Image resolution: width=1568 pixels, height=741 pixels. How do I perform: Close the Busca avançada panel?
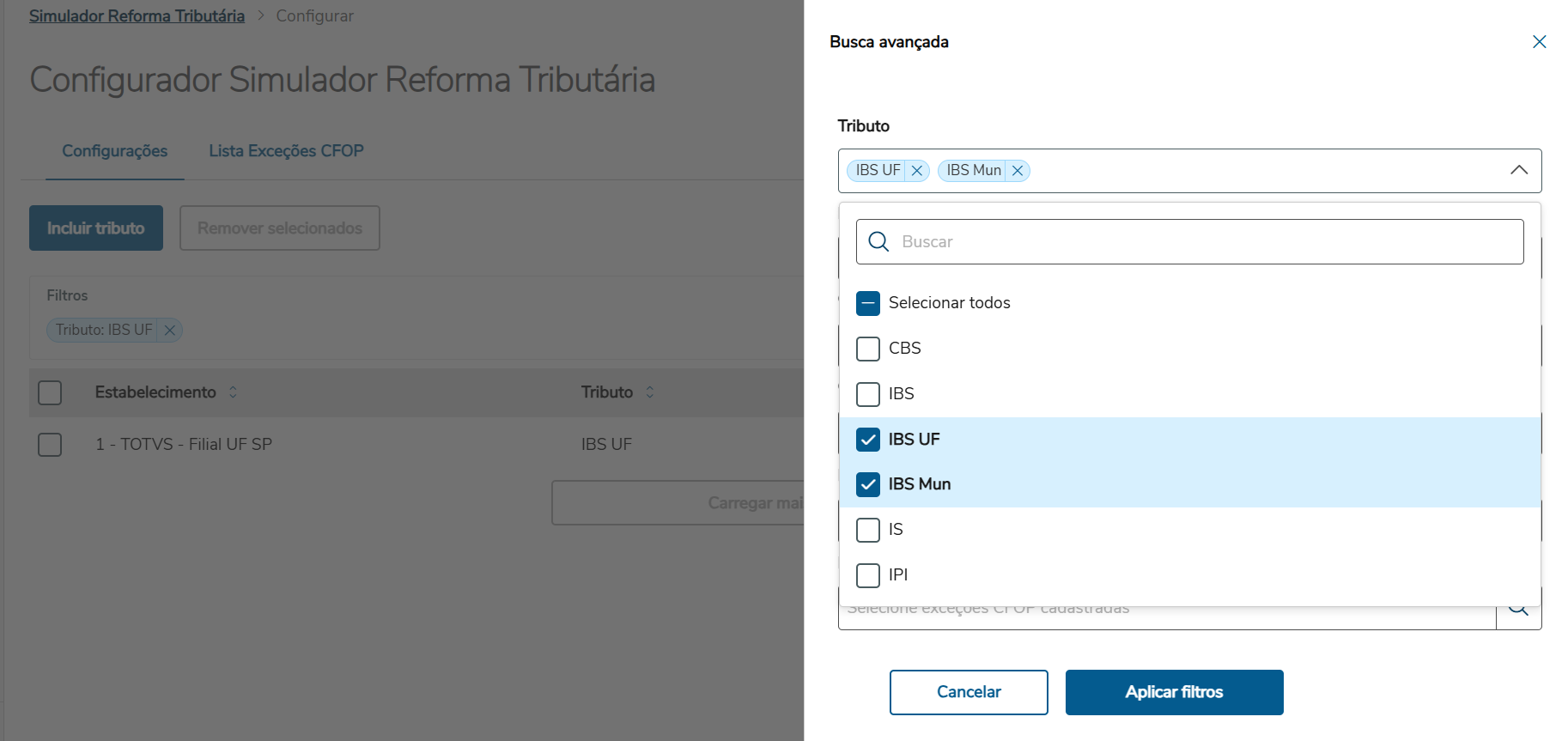(1539, 42)
